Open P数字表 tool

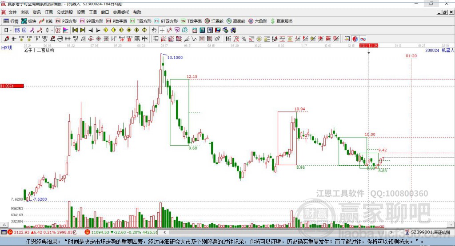[x=117, y=21]
